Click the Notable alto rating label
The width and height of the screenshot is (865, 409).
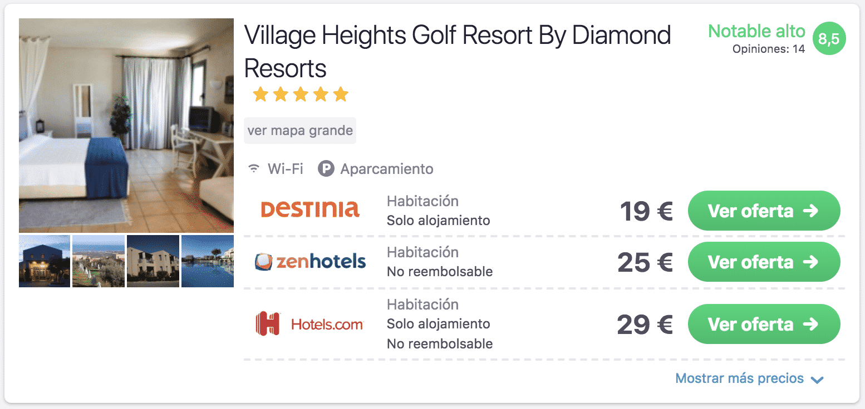point(756,31)
